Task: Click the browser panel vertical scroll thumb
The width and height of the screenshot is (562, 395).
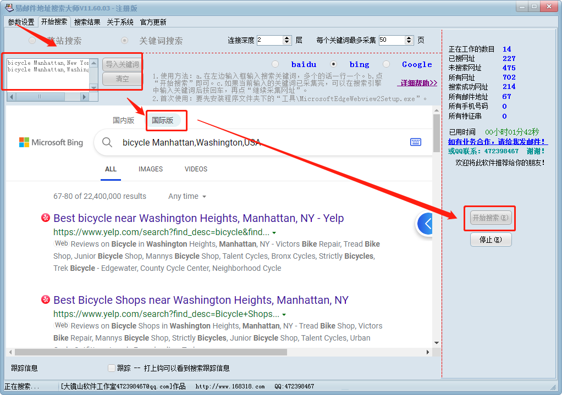Action: tap(437, 132)
